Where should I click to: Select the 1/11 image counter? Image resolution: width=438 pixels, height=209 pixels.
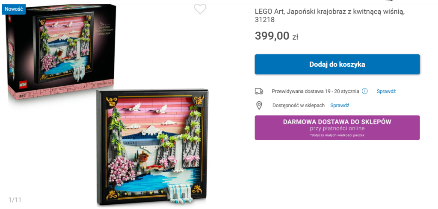(x=15, y=200)
